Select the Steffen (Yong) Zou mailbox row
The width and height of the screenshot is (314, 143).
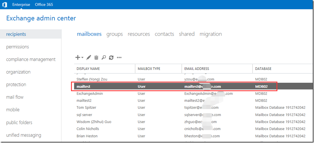(x=193, y=79)
